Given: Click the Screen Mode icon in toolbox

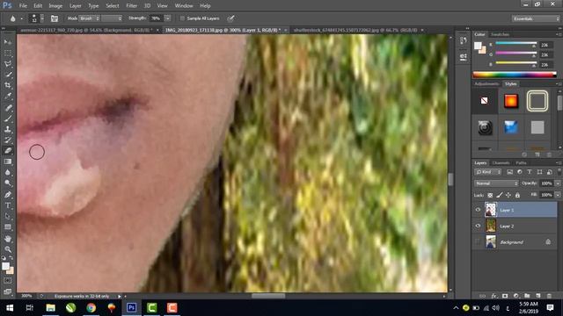Looking at the screenshot, I should (x=8, y=291).
